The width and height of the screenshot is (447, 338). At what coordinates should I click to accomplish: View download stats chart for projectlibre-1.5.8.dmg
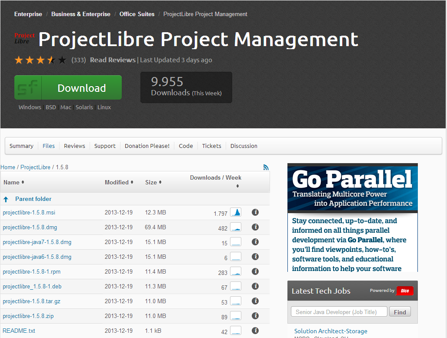[x=236, y=227]
